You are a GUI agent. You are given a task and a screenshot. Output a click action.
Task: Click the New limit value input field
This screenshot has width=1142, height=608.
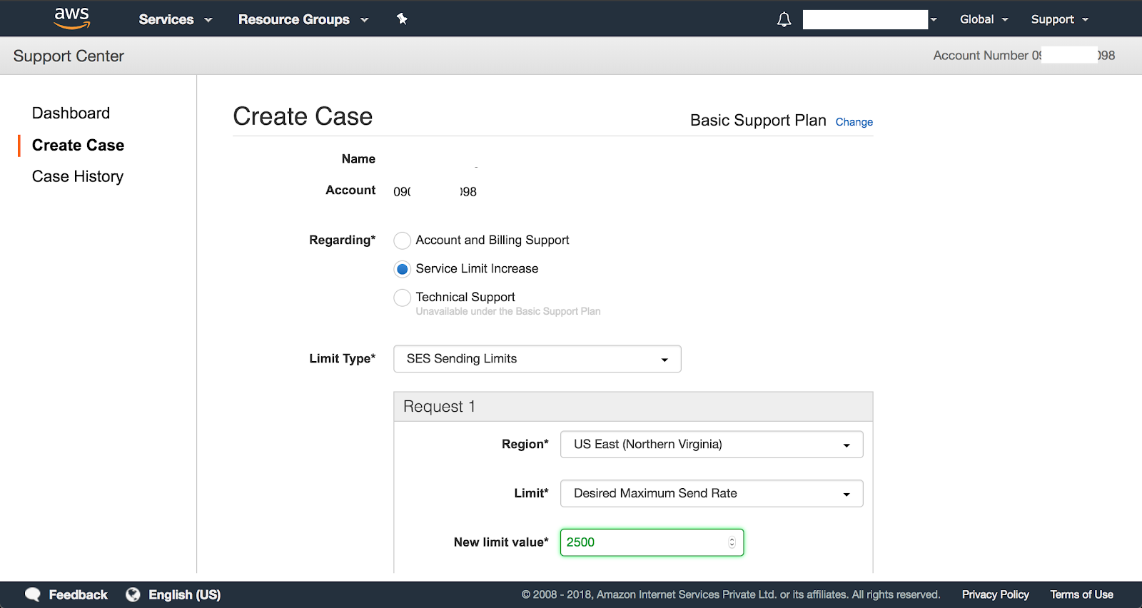point(642,542)
